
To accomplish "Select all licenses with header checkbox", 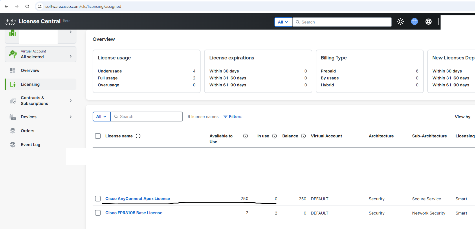I will tap(98, 136).
